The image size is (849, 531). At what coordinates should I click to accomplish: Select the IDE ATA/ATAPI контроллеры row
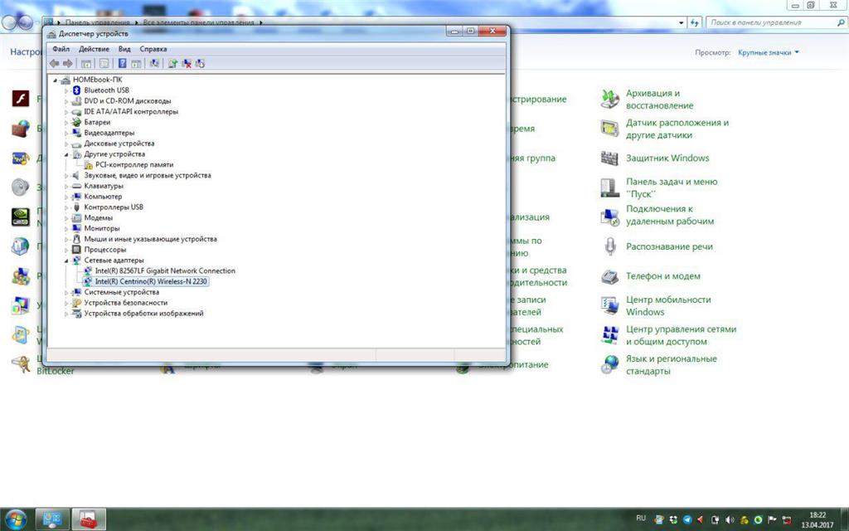pyautogui.click(x=130, y=112)
